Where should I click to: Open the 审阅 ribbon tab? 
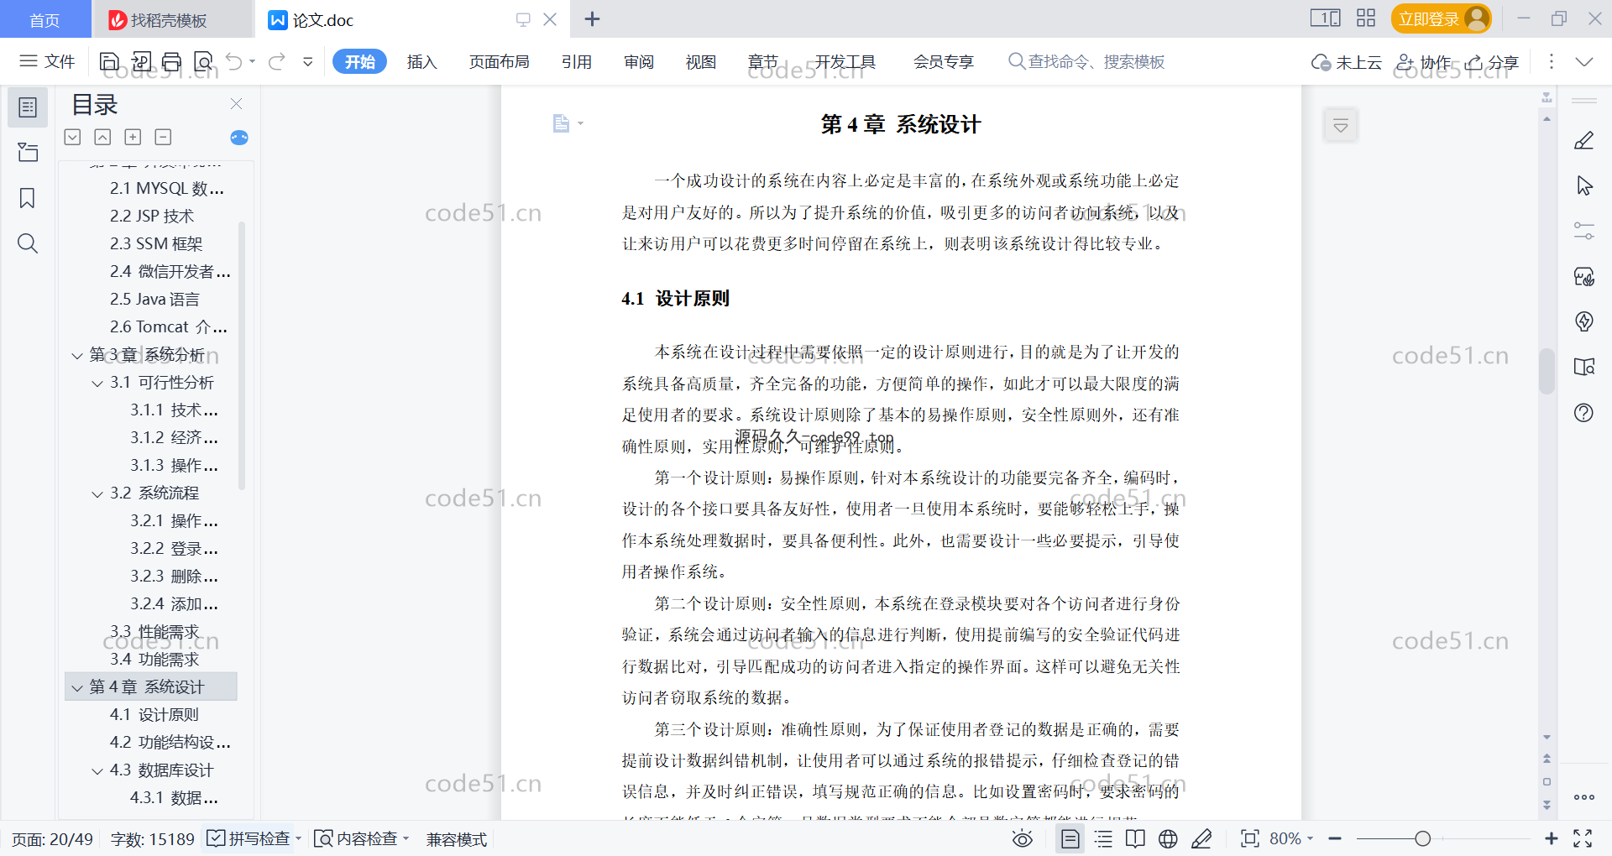tap(639, 62)
